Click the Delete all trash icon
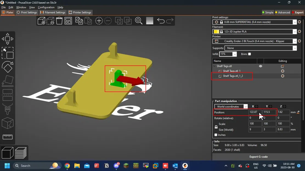 click(59, 21)
